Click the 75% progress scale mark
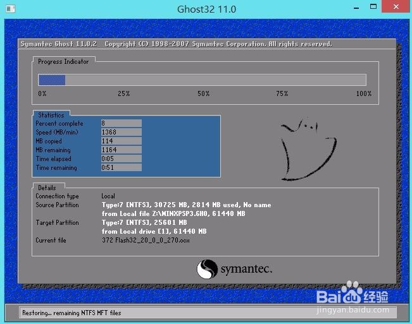412x324 pixels. pos(282,93)
